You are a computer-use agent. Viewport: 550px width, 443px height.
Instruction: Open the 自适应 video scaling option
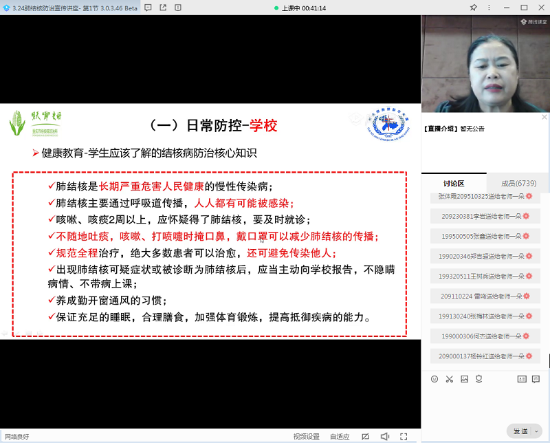click(340, 436)
